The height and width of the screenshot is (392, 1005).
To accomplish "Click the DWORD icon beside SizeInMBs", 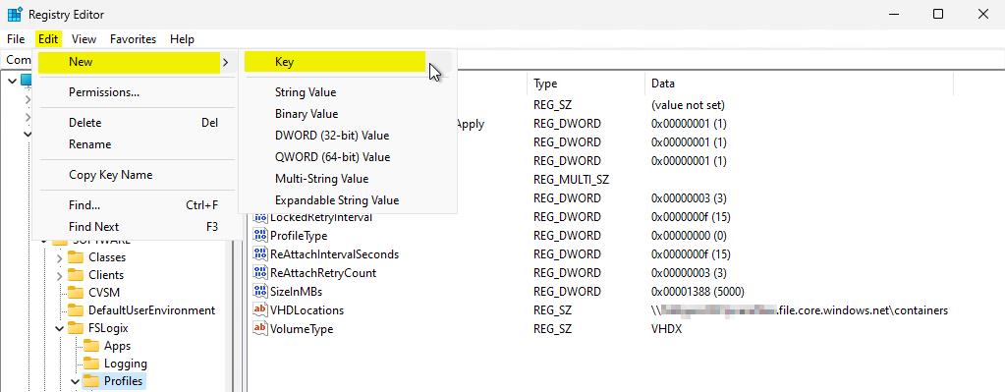I will (x=260, y=291).
